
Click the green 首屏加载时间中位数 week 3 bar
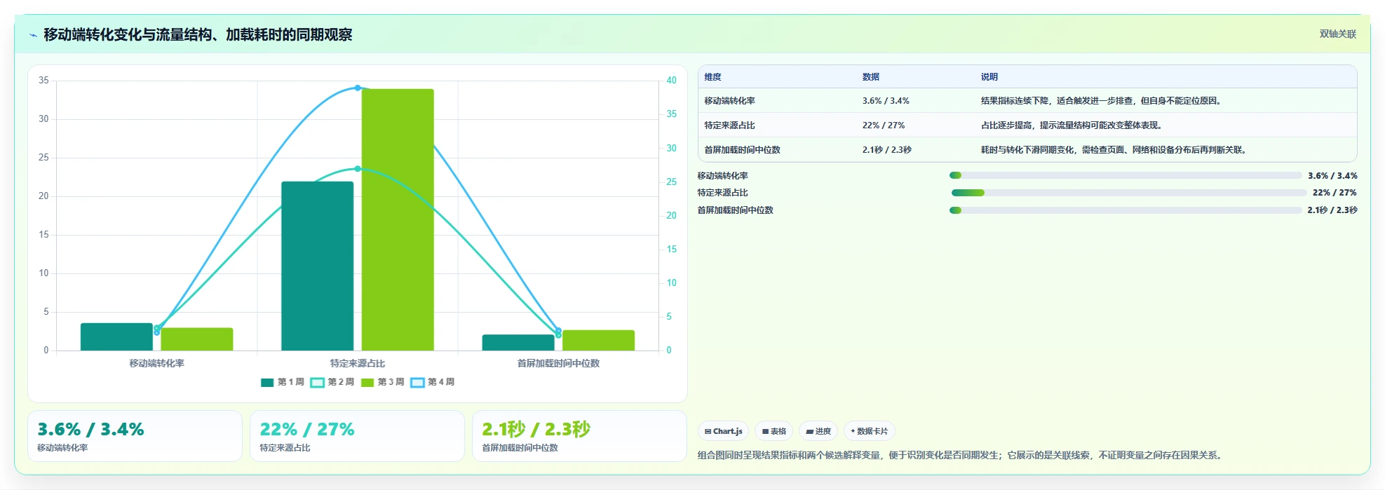(598, 340)
